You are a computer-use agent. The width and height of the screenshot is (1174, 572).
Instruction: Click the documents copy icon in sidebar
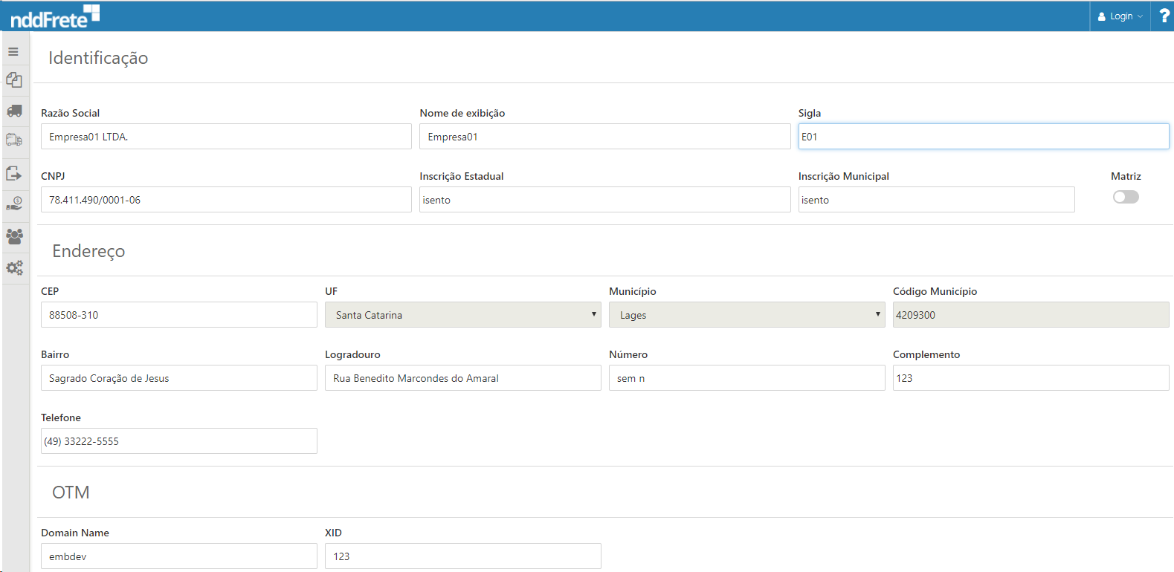(x=14, y=80)
